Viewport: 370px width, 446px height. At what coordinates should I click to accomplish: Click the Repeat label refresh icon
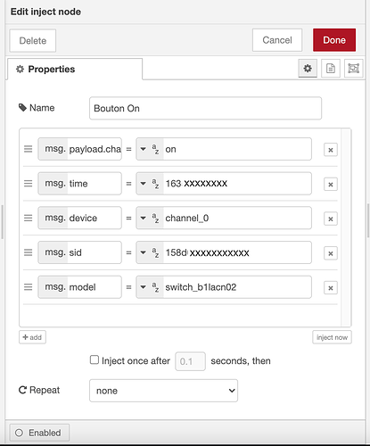(x=22, y=390)
